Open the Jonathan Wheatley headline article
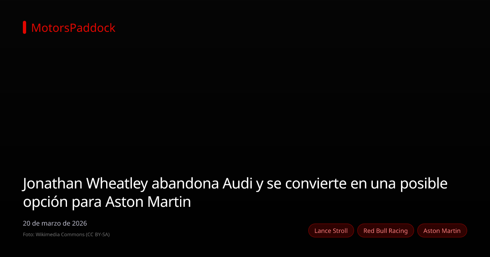The width and height of the screenshot is (490, 257). pos(235,193)
